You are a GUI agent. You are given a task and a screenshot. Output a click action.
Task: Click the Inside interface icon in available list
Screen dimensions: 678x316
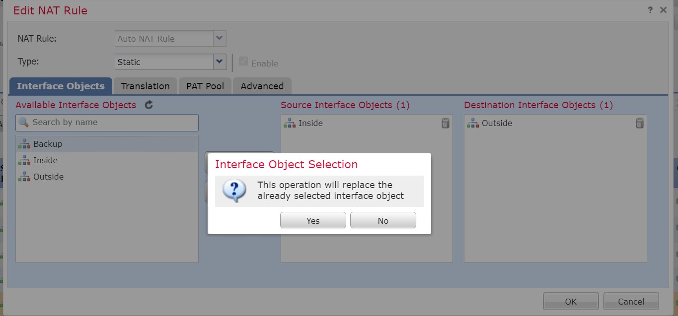(x=24, y=160)
